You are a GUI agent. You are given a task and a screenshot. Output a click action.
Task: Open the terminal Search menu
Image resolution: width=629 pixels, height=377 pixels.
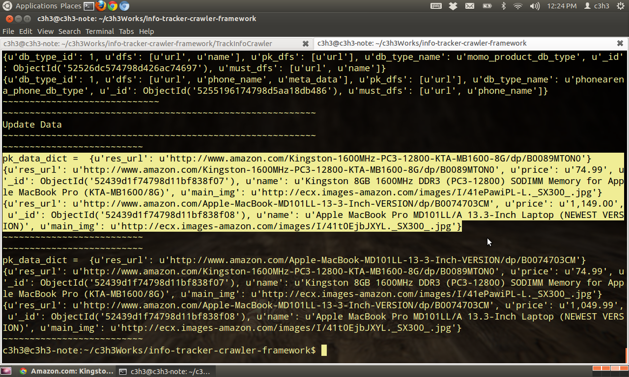click(x=69, y=31)
